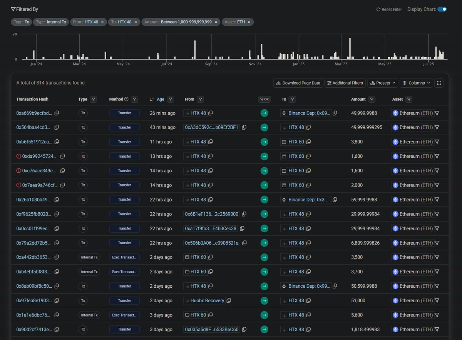Open HTX 60 in 0xb6f551912ca row
The image size is (462, 340).
point(296,142)
